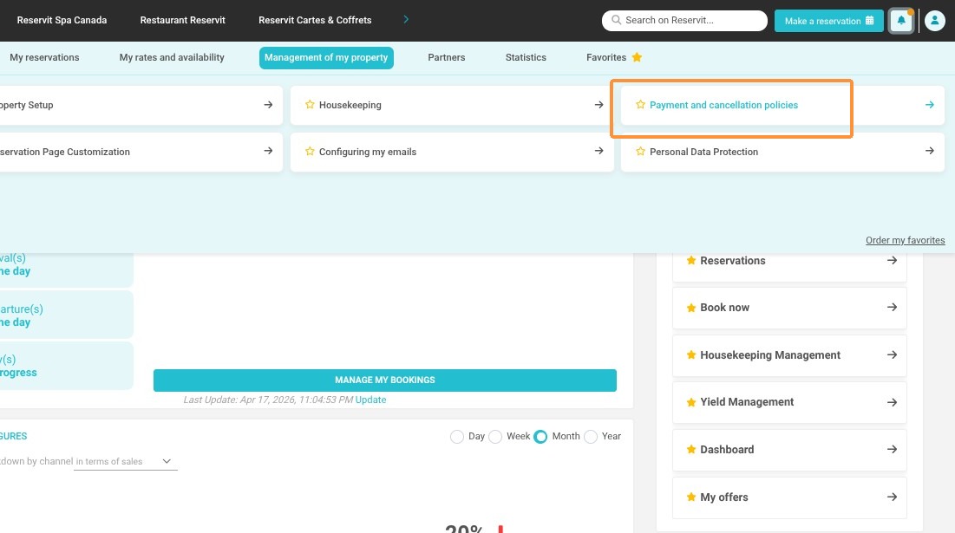
Task: Click arrow on Property Setup card
Action: tap(268, 105)
